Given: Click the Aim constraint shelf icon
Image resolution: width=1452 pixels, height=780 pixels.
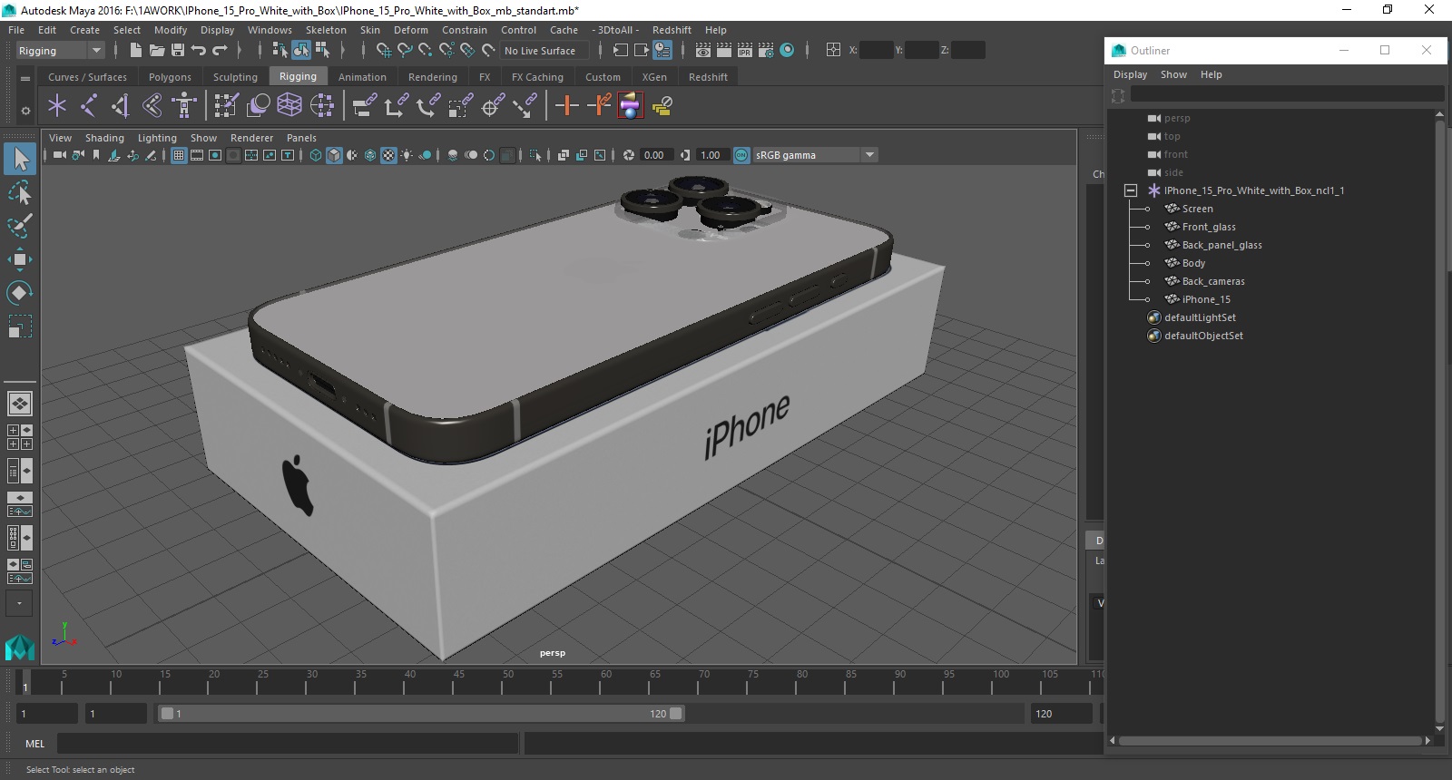Looking at the screenshot, I should click(492, 106).
